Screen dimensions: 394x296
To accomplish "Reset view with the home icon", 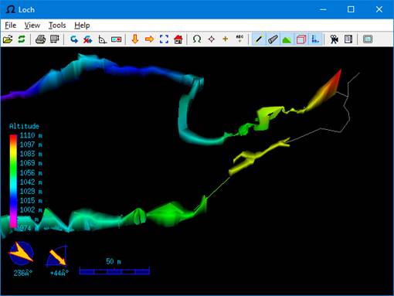I will [178, 39].
